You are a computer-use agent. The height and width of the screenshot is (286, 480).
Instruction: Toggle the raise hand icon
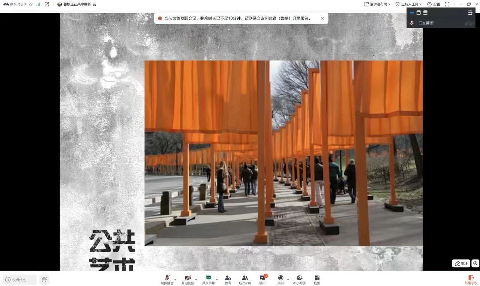[x=44, y=280]
